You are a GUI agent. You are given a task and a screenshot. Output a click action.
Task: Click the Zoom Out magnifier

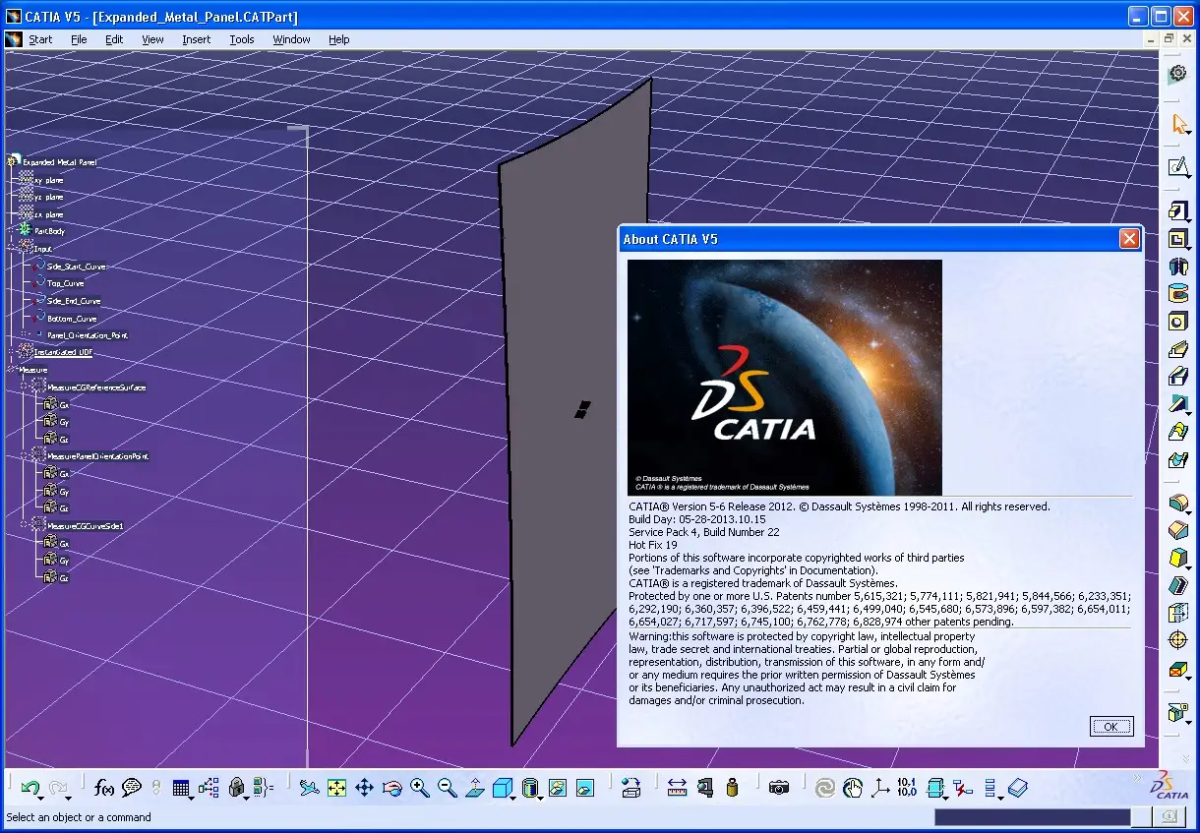[x=448, y=788]
